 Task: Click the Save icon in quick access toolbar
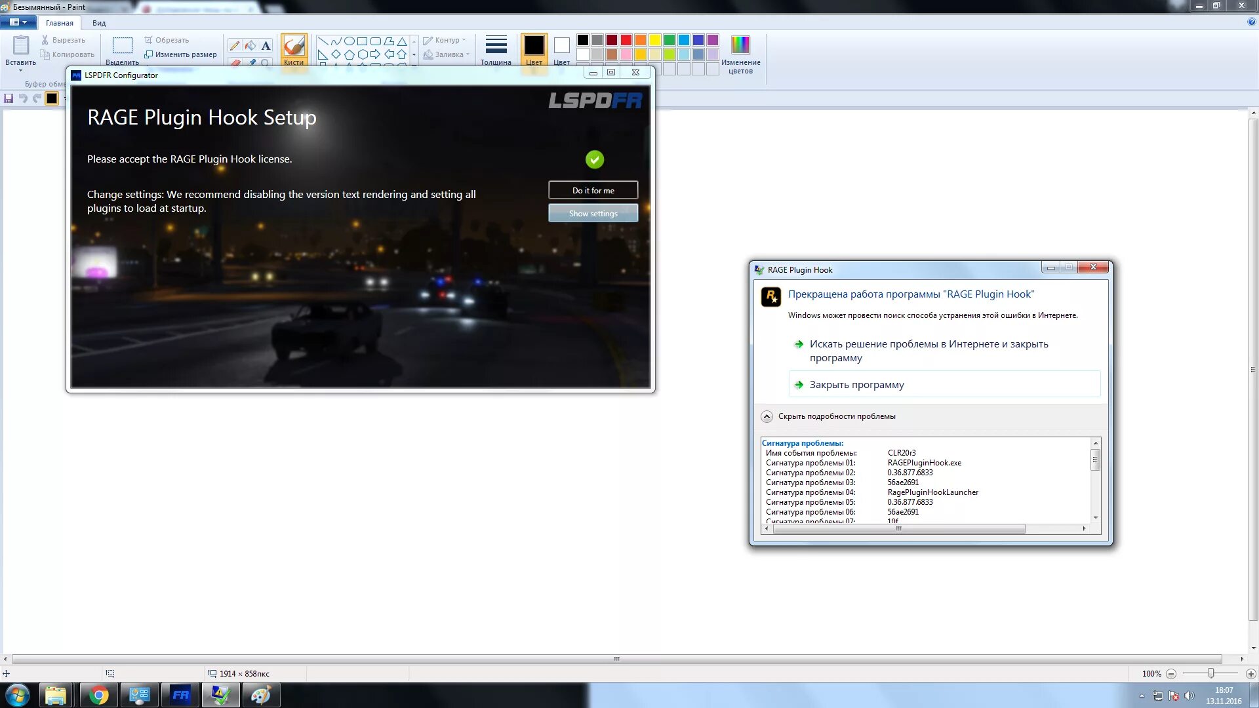tap(9, 98)
